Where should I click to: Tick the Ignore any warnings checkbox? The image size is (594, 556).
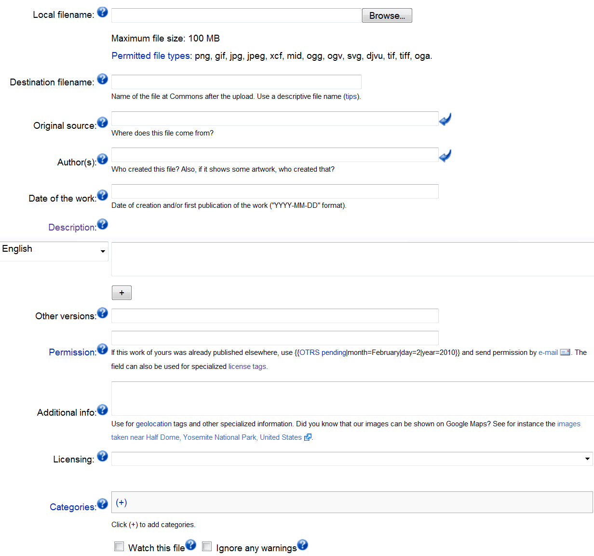tap(207, 546)
